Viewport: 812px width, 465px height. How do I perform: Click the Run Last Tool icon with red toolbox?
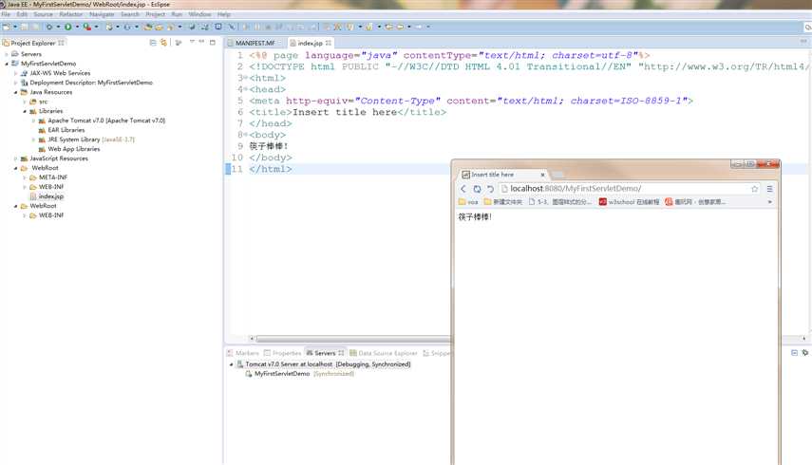pyautogui.click(x=87, y=27)
